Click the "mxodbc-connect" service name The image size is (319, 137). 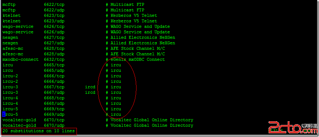pyautogui.click(x=21, y=60)
